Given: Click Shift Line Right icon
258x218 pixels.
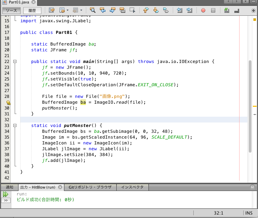Looking at the screenshot, I should pos(190,10).
